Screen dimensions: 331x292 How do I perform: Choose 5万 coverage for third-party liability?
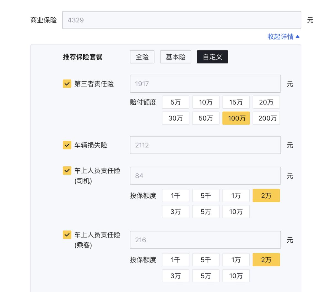click(x=175, y=102)
